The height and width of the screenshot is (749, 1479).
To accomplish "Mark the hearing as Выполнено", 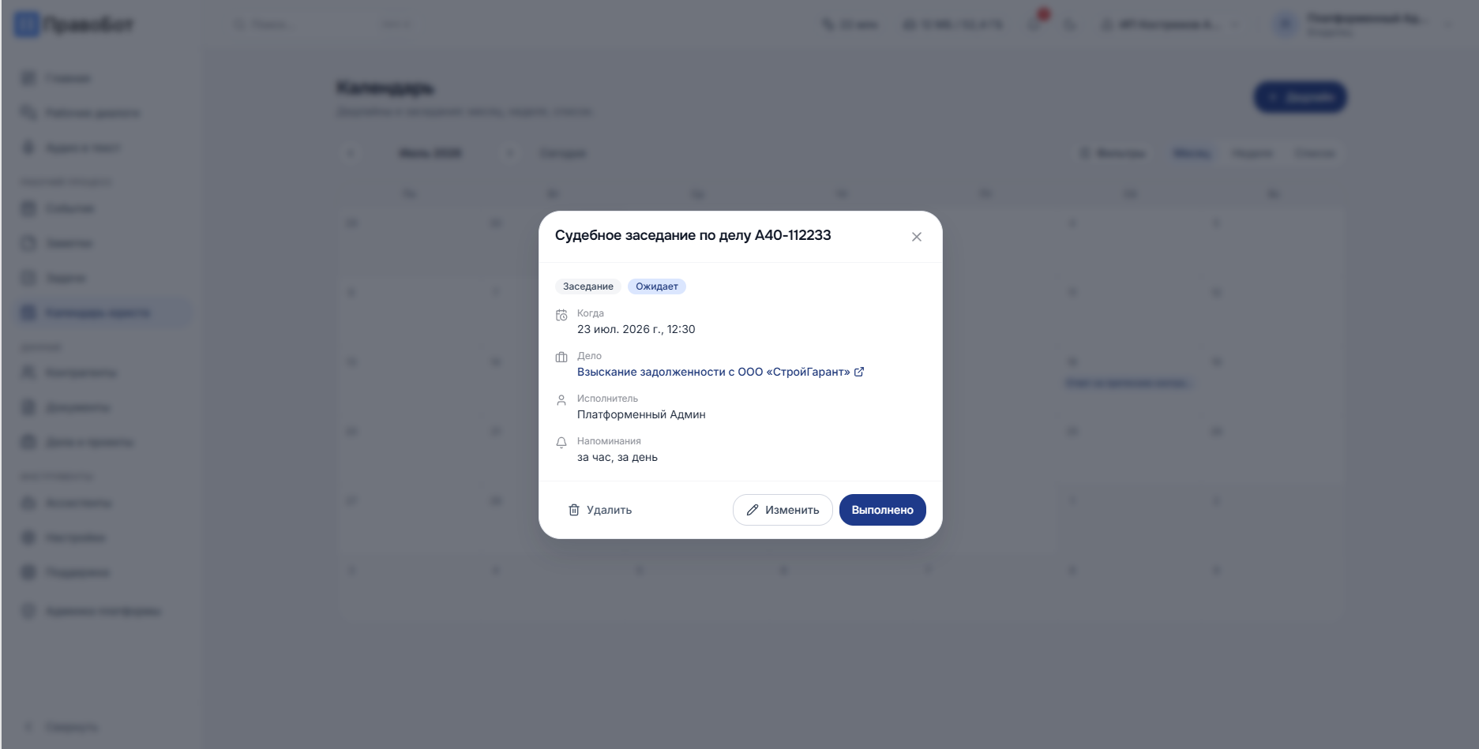I will click(882, 510).
